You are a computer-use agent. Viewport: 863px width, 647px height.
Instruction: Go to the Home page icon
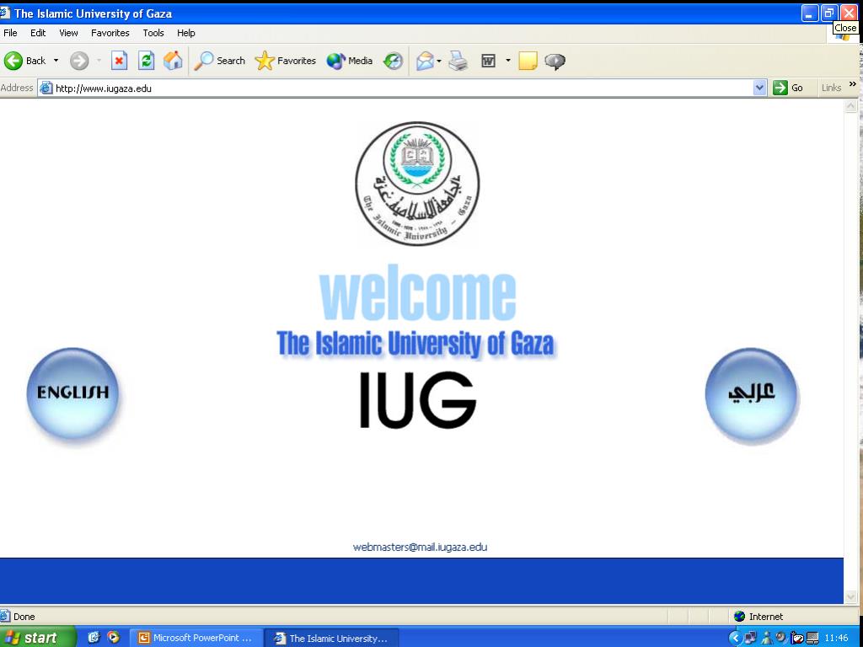point(173,61)
